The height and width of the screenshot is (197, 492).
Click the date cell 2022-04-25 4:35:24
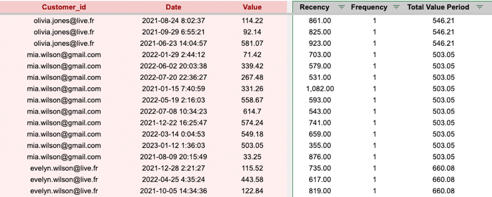tap(173, 179)
